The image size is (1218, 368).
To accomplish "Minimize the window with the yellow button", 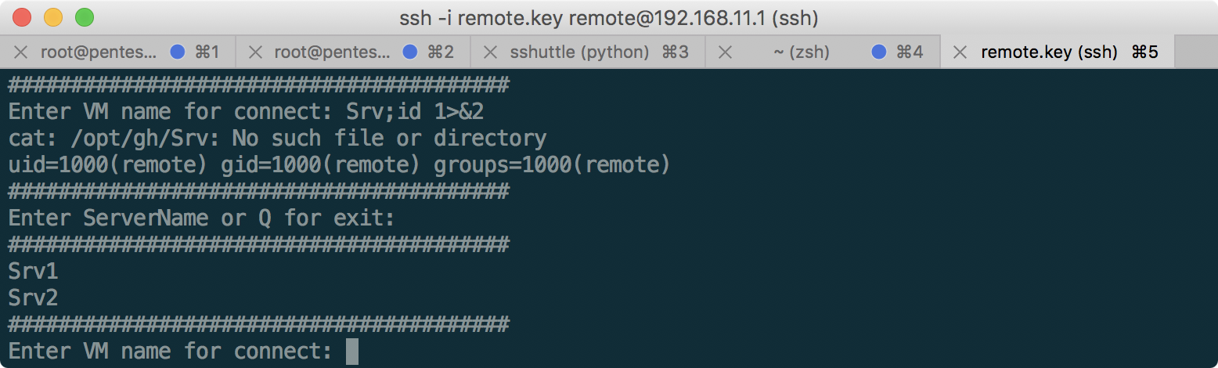I will (x=53, y=16).
